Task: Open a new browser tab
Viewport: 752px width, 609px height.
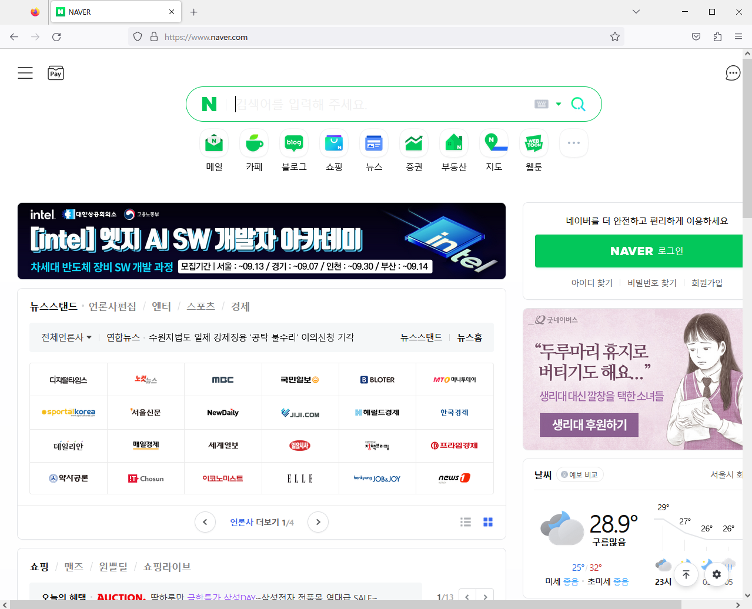Action: [x=193, y=12]
